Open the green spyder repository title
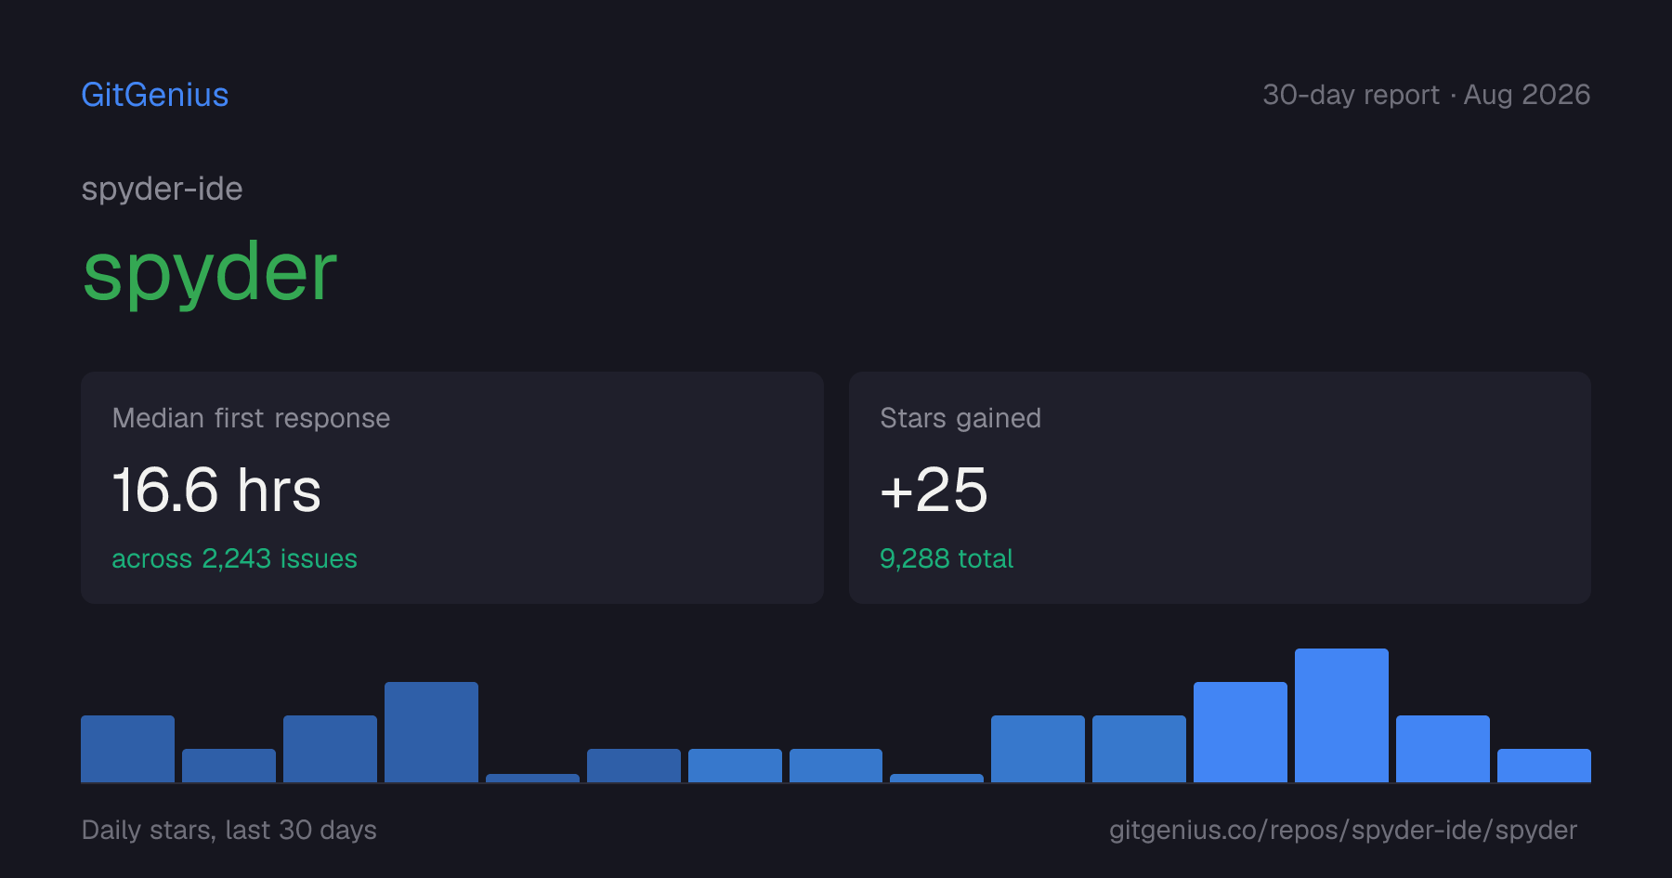 [x=210, y=272]
